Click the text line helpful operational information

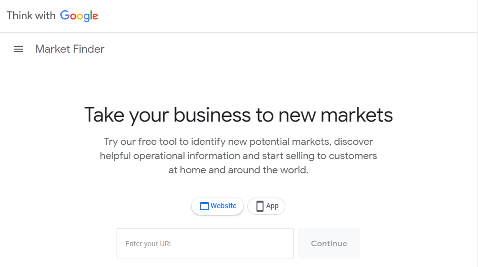238,156
